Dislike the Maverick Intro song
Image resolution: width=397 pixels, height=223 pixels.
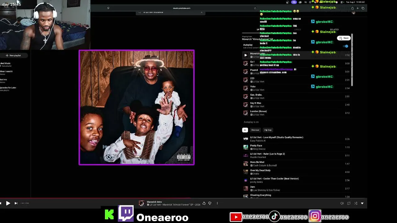point(210,203)
